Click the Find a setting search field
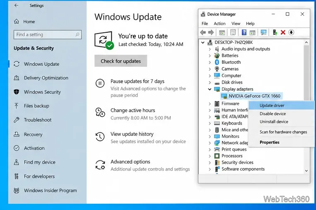Screen dimensions: 316x210 48,35
